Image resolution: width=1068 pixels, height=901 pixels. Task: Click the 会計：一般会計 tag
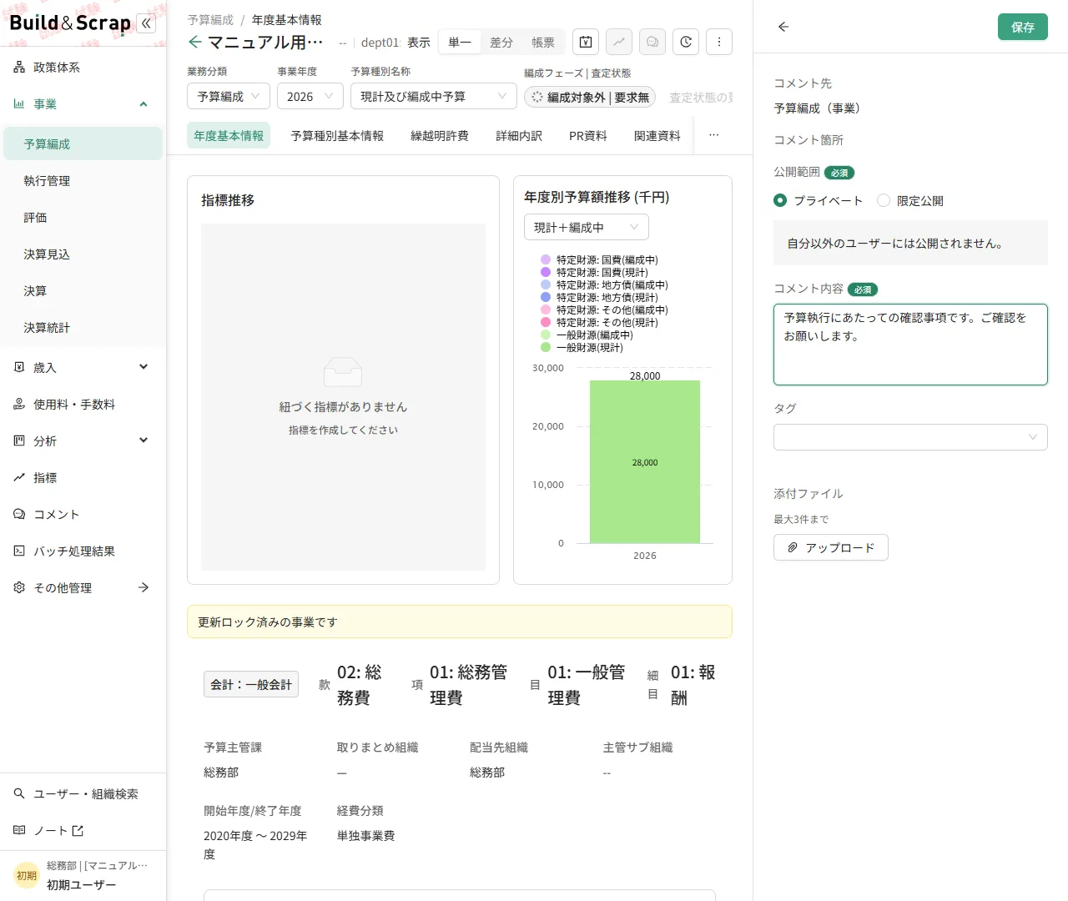[x=251, y=684]
